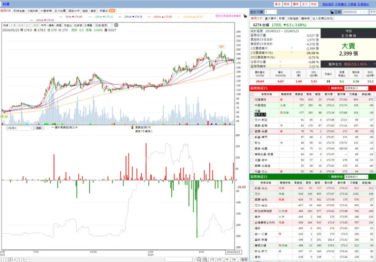This screenshot has height=262, width=376.
Task: Switch to 即時走勢 tab
Action: pos(19,11)
